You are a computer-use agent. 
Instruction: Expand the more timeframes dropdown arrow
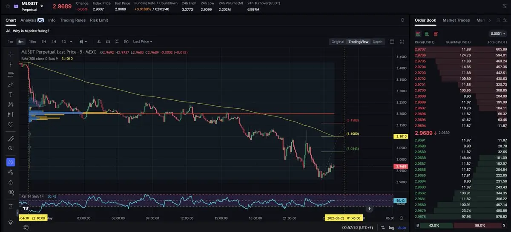point(71,42)
